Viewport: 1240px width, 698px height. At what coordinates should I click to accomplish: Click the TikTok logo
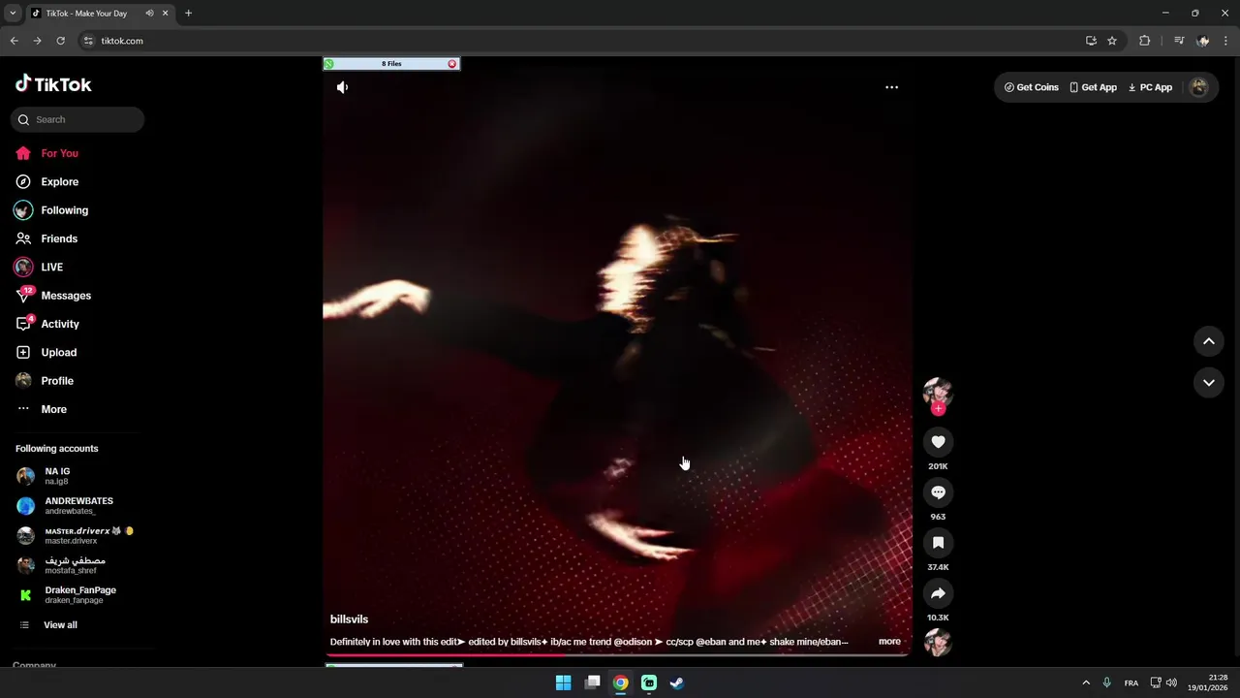coord(53,84)
